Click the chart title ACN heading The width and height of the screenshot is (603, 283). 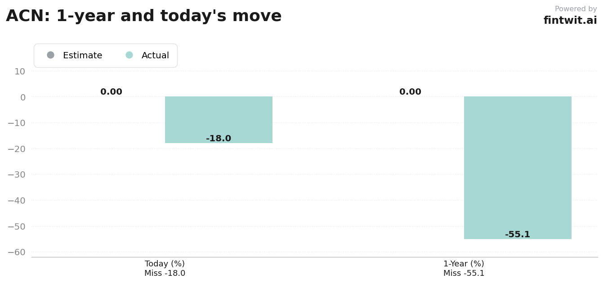[144, 16]
